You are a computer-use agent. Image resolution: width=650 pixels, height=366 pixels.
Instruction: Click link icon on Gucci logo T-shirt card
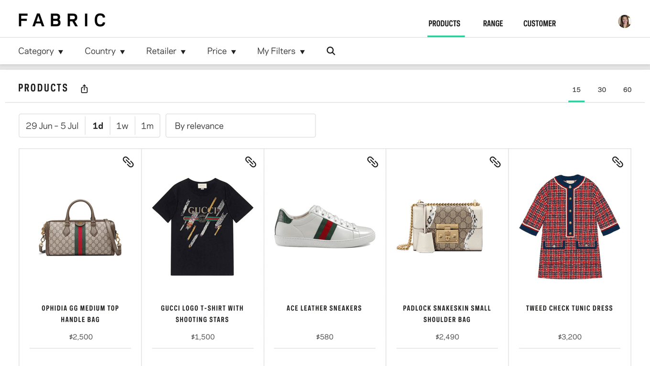(x=250, y=162)
